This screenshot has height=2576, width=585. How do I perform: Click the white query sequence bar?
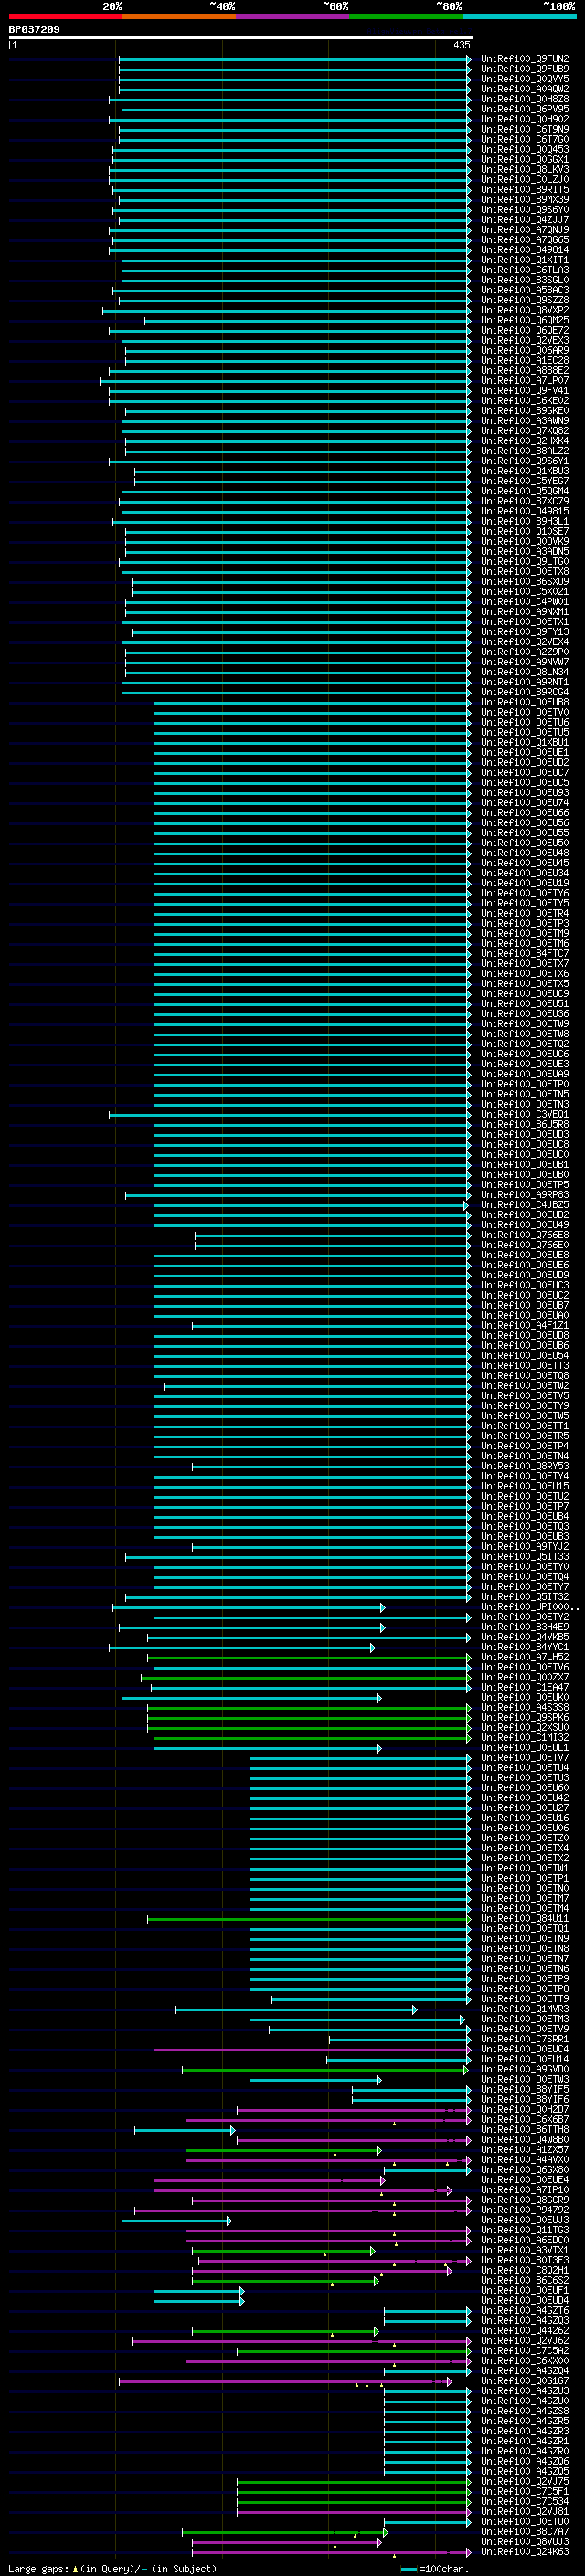pos(241,38)
